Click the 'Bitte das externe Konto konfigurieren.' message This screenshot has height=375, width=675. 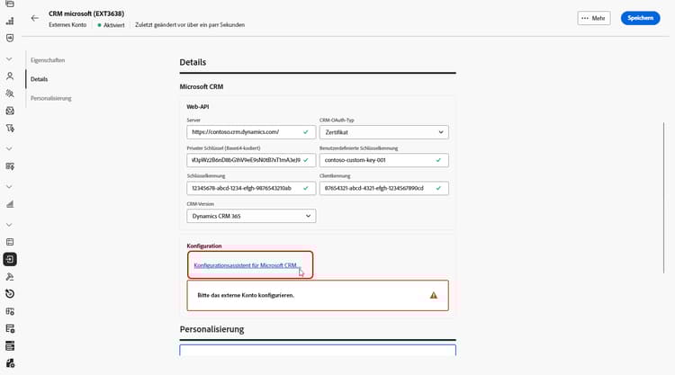(246, 295)
